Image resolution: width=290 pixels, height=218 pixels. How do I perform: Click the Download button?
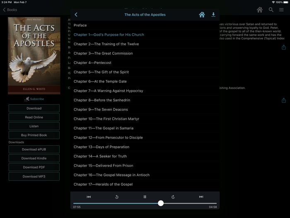tap(34, 108)
